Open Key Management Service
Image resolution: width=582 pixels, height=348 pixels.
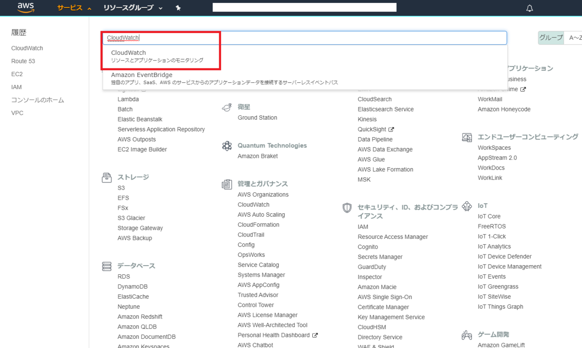tap(391, 317)
